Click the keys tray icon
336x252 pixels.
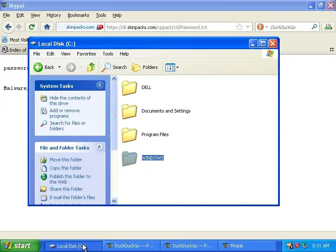tap(290, 246)
